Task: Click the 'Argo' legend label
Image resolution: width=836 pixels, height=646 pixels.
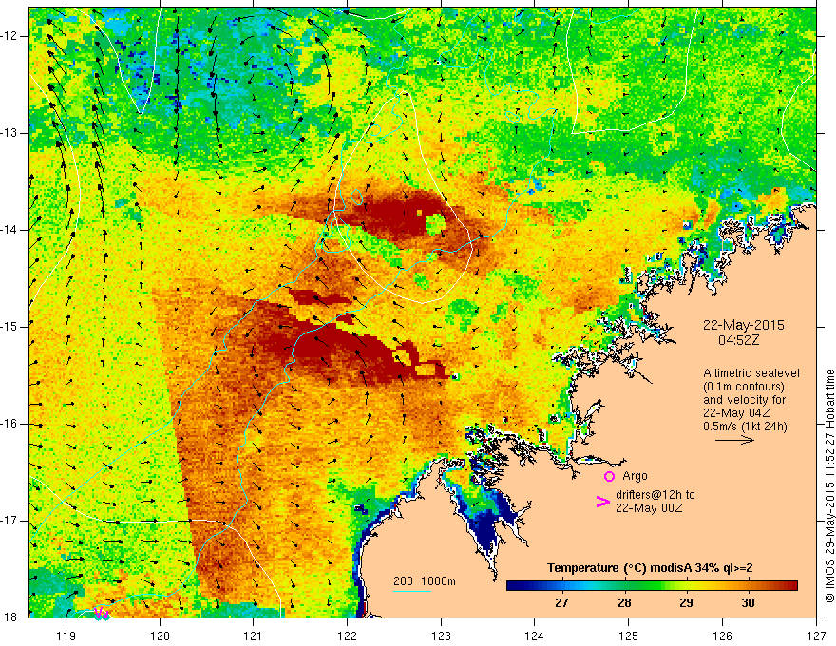Action: click(x=635, y=476)
